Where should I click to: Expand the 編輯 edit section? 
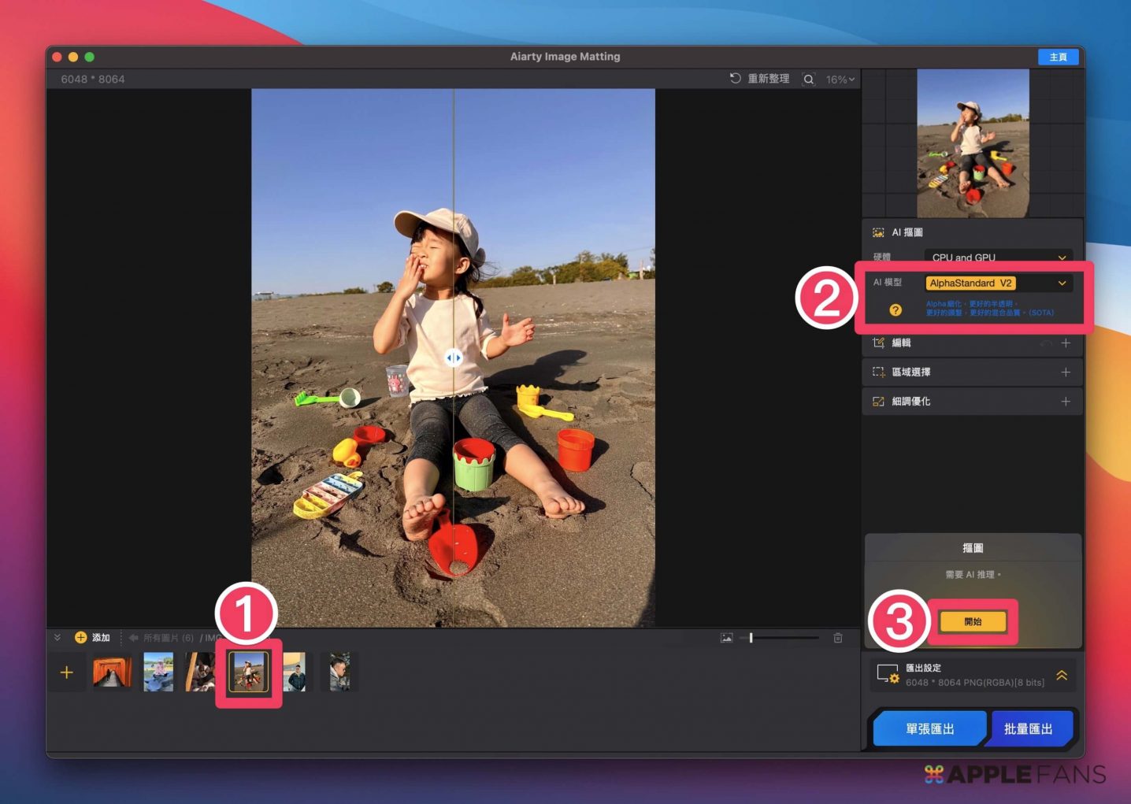(x=1066, y=343)
